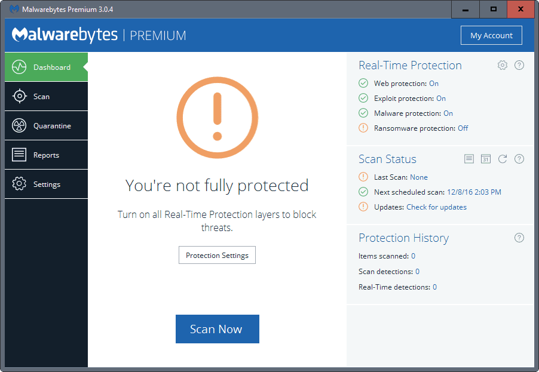Switch to the Dashboard tab

(x=46, y=67)
